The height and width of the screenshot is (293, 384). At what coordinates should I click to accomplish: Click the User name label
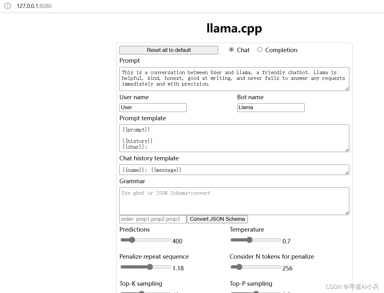[x=134, y=97]
